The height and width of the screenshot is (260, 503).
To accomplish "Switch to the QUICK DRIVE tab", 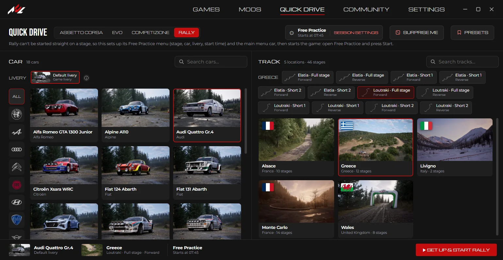I will (x=302, y=9).
